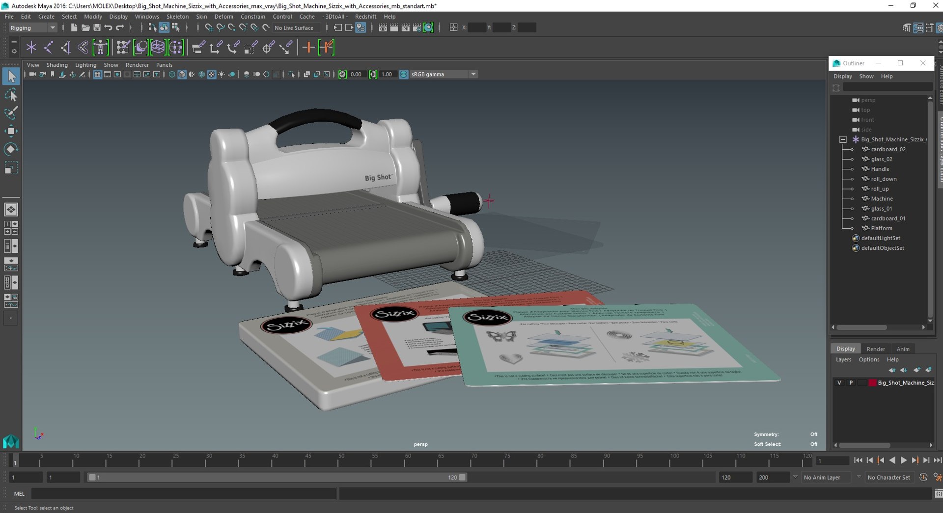Click the Save Scene disk icon
The width and height of the screenshot is (943, 513).
pyautogui.click(x=97, y=27)
